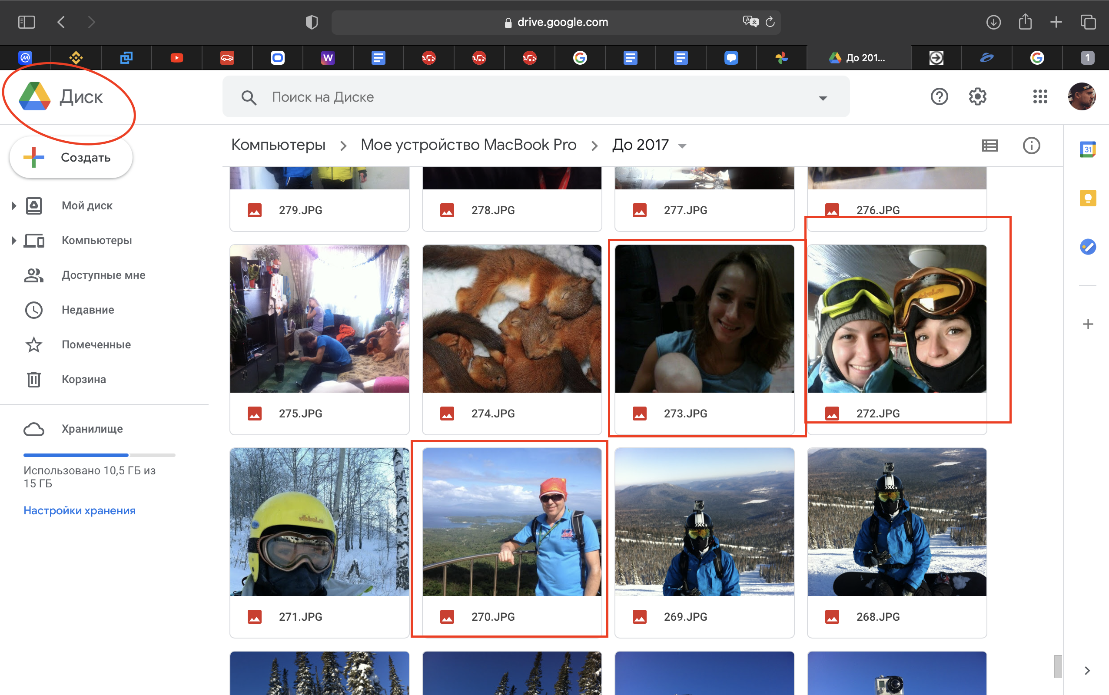This screenshot has height=695, width=1109.
Task: Click the 277.JPG file name
Action: click(x=686, y=211)
